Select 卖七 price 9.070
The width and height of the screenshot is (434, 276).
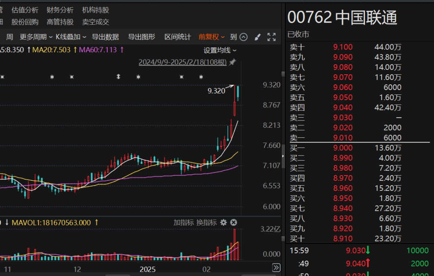(343, 77)
